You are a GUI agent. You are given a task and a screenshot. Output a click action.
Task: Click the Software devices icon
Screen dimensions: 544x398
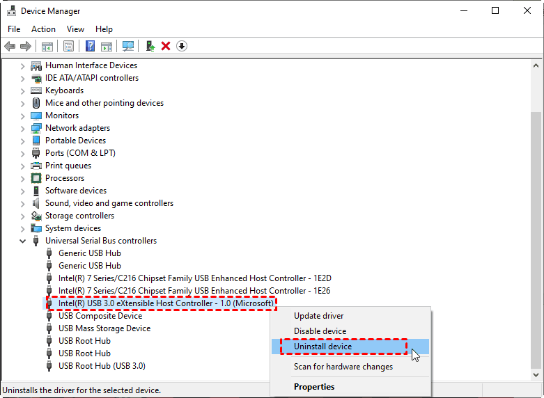(x=36, y=191)
